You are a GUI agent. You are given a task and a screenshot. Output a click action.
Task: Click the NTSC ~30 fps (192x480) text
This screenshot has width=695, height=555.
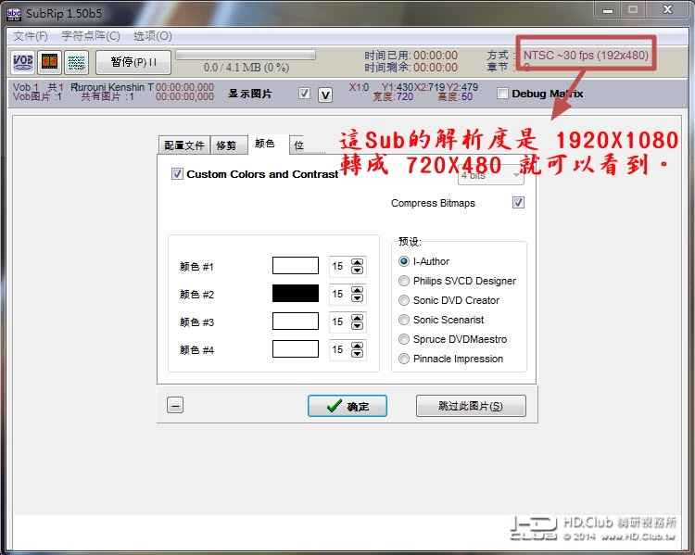(x=586, y=55)
